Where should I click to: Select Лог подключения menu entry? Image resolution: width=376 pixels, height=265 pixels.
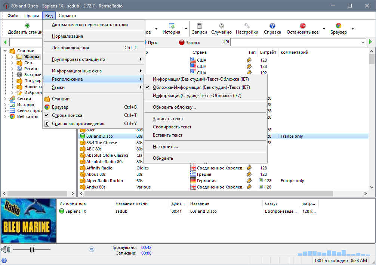click(70, 48)
